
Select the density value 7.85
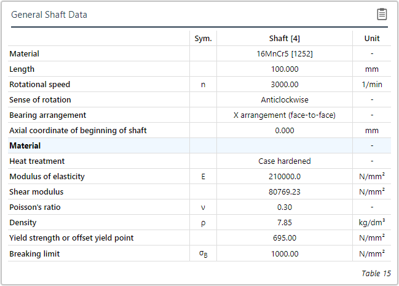point(285,223)
